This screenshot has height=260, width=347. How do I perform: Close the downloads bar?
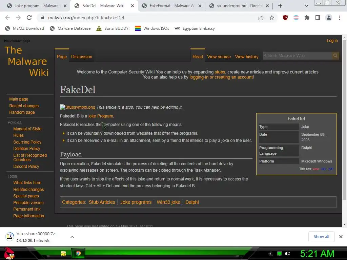(x=341, y=237)
